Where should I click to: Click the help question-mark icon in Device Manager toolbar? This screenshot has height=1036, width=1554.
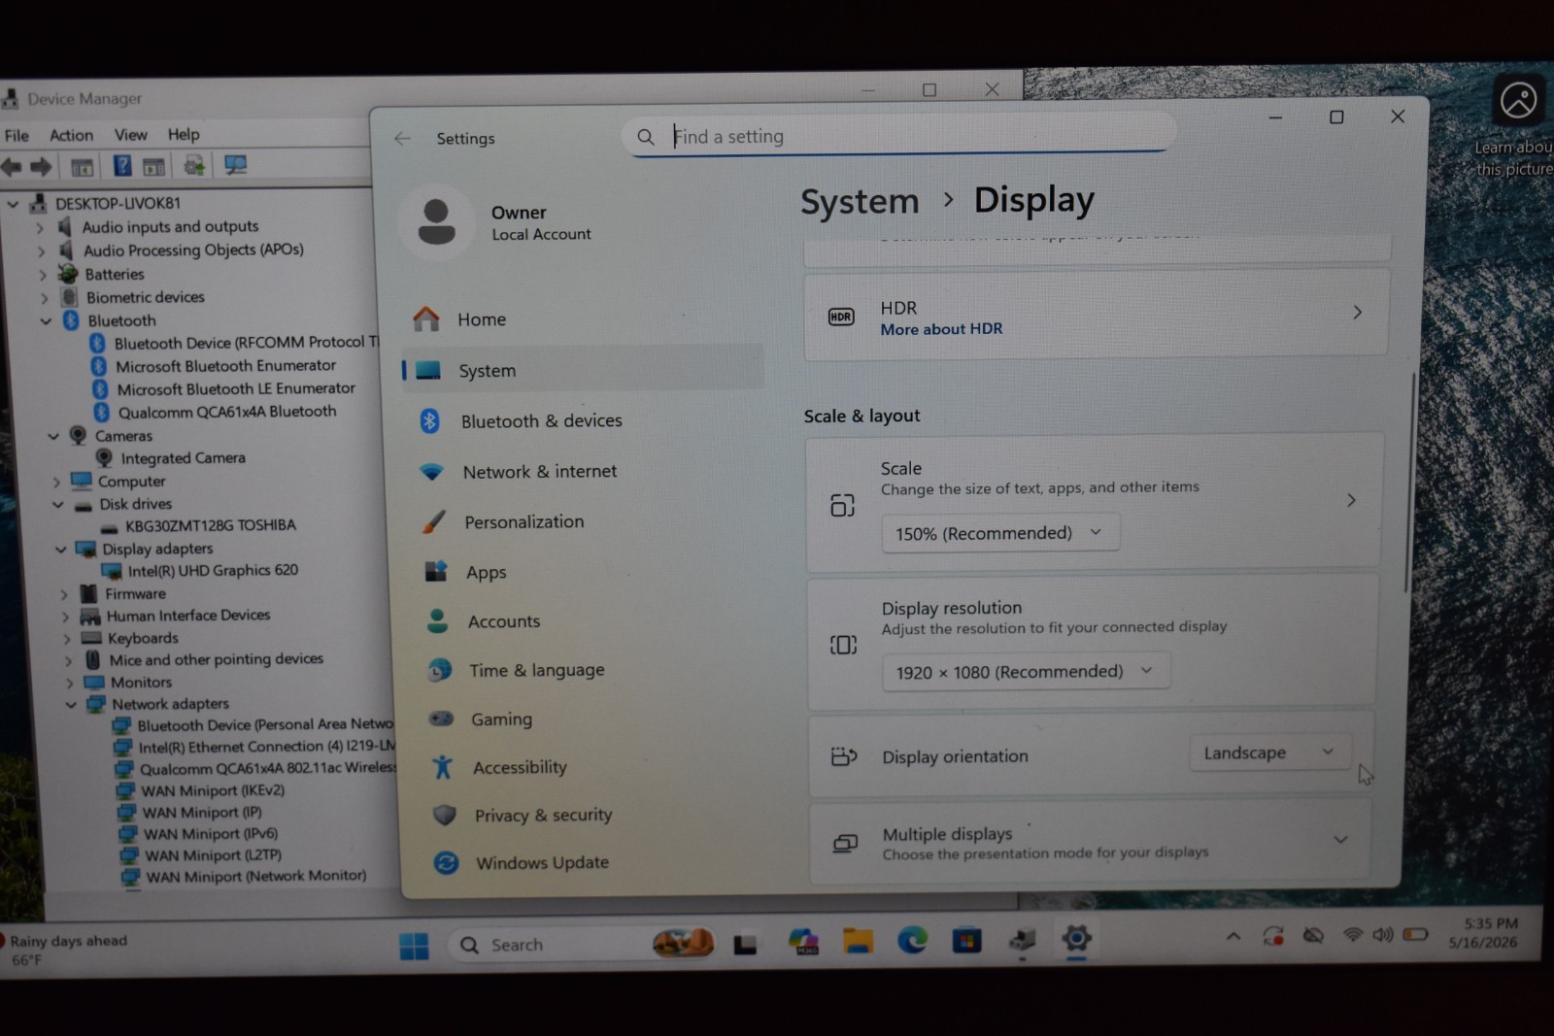(x=122, y=166)
